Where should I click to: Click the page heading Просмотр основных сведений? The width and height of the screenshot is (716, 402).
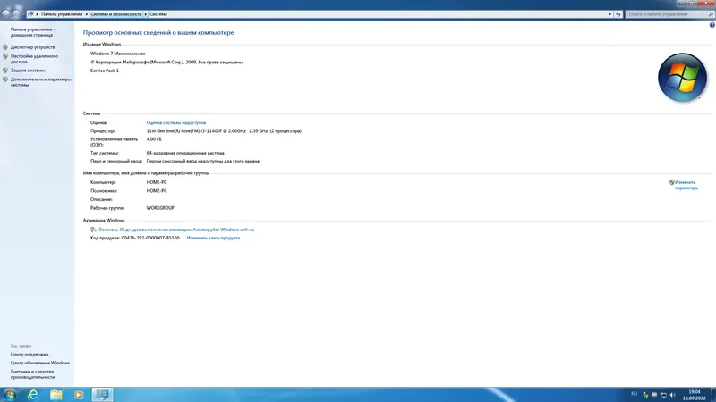(158, 33)
